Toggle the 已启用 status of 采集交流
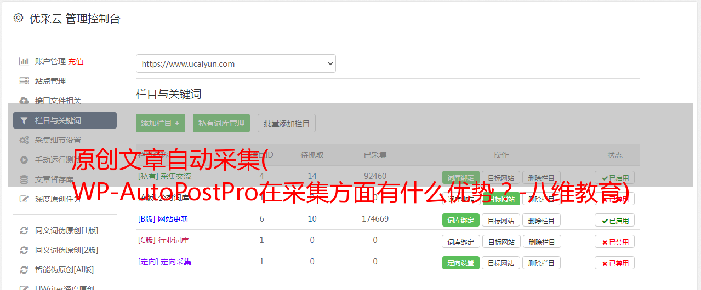 [615, 177]
